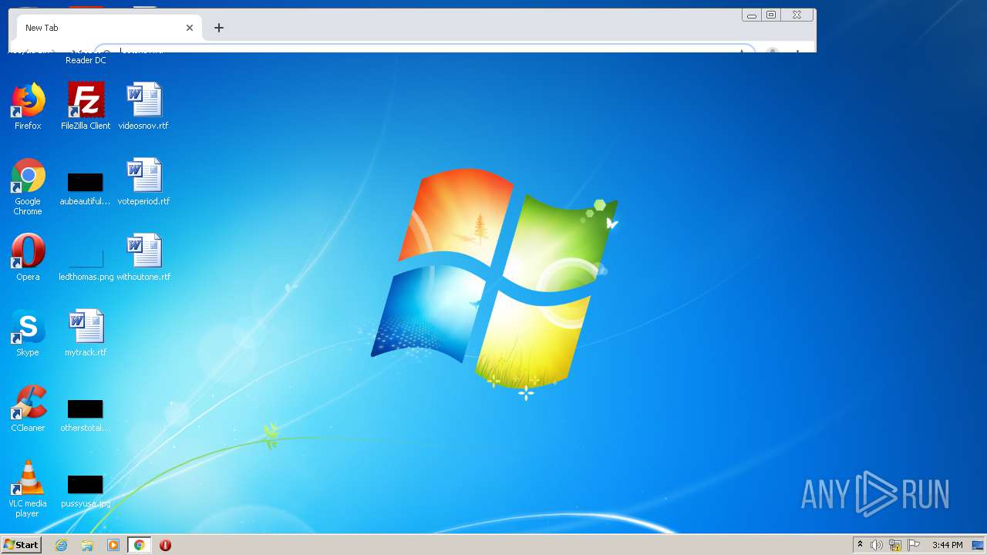Open the volume speaker tray icon
Viewport: 987px width, 555px height.
click(x=877, y=545)
